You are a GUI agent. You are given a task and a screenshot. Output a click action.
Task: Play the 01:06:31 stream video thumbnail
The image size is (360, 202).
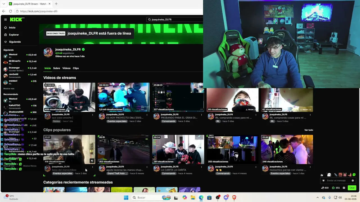(178, 97)
